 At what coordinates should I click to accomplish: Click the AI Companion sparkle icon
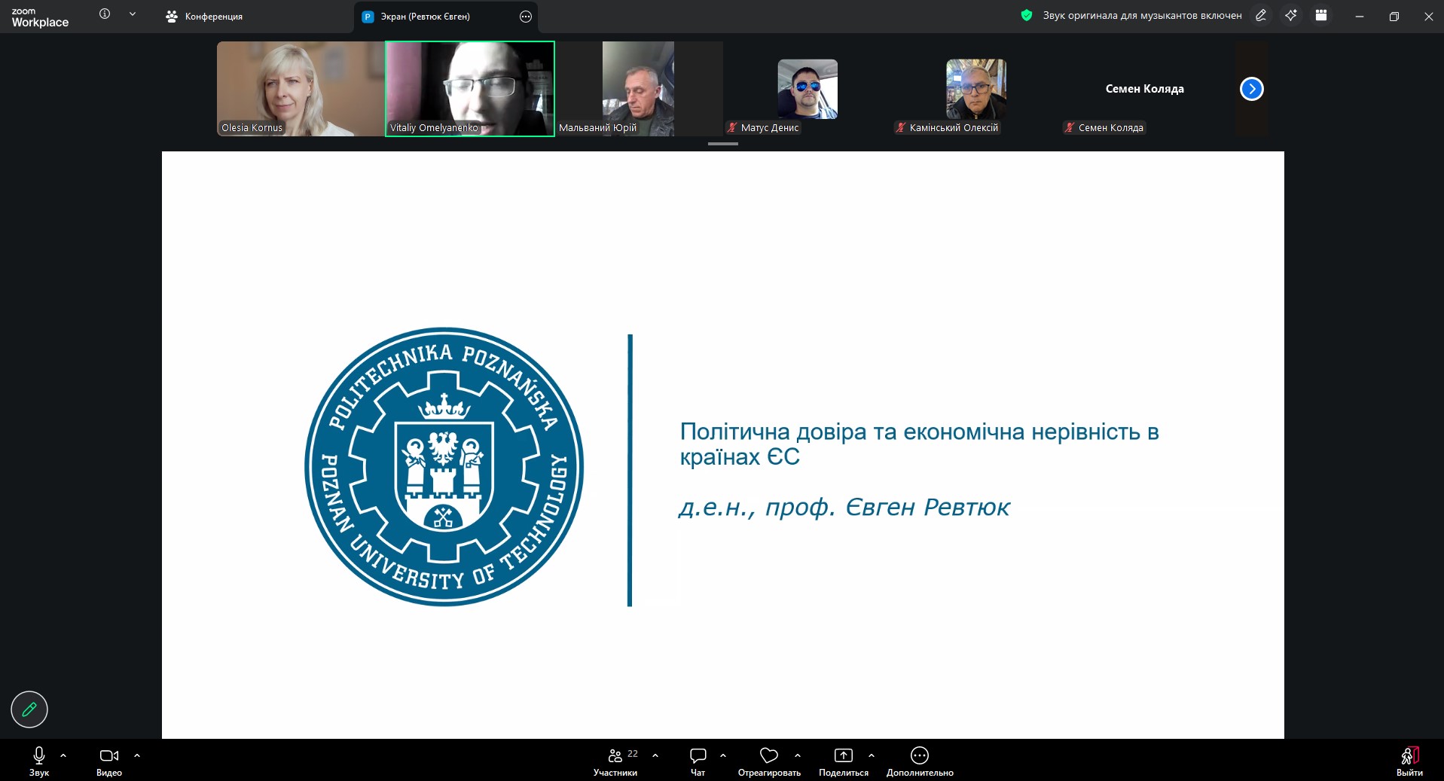1291,16
